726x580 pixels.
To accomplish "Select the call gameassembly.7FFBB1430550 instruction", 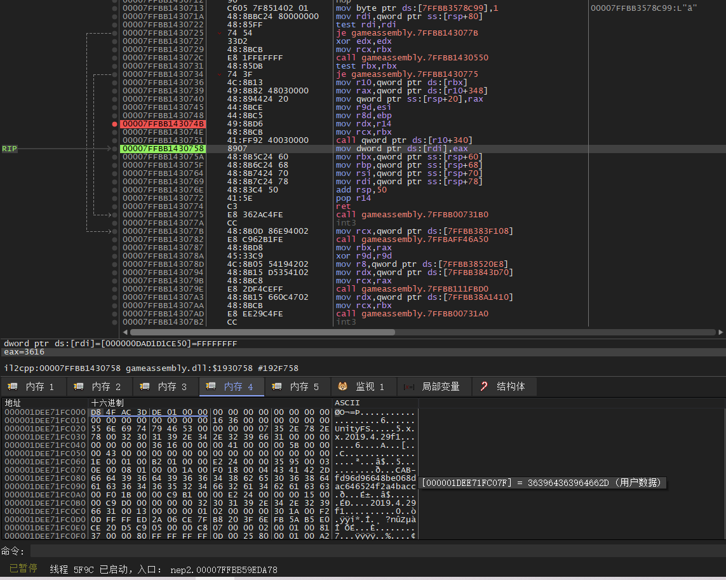I will pyautogui.click(x=412, y=58).
